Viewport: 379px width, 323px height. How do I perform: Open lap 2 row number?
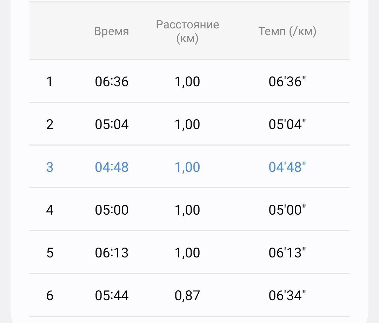click(x=49, y=125)
